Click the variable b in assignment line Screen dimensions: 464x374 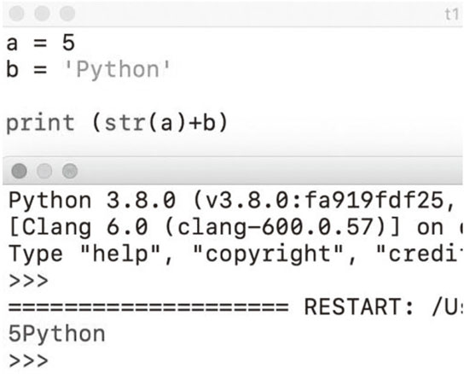(x=12, y=69)
